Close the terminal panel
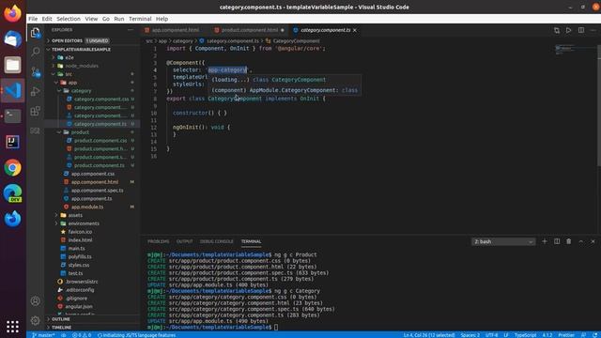 pos(593,241)
